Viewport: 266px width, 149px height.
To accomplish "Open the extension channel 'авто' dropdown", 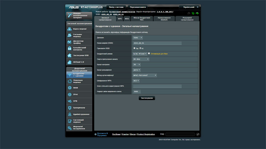I will coord(137,70).
